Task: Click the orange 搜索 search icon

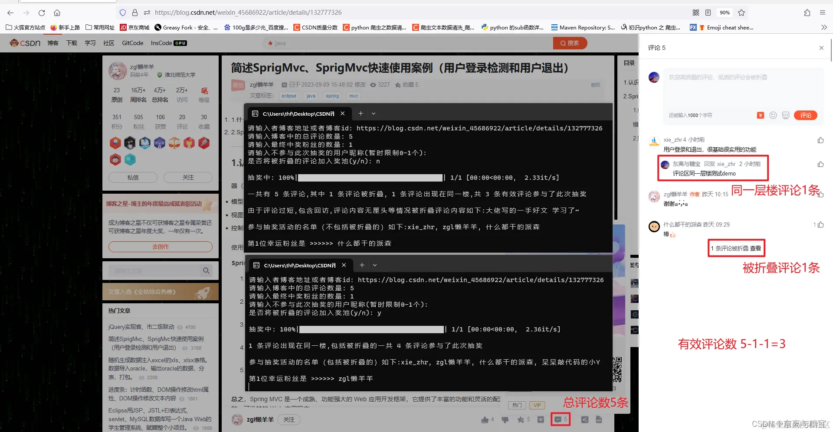Action: (x=570, y=43)
